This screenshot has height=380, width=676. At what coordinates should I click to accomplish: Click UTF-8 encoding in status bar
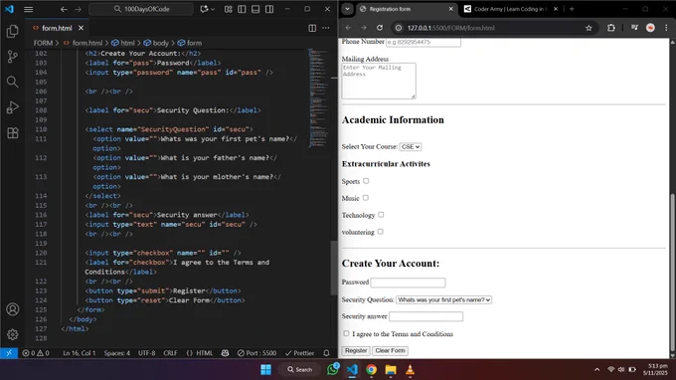tap(146, 353)
